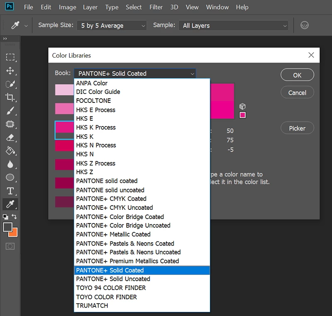Choose TRUMATCH from the book list

point(142,306)
